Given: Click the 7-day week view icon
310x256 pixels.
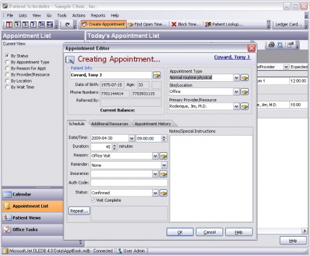Looking at the screenshot, I should [x=33, y=24].
